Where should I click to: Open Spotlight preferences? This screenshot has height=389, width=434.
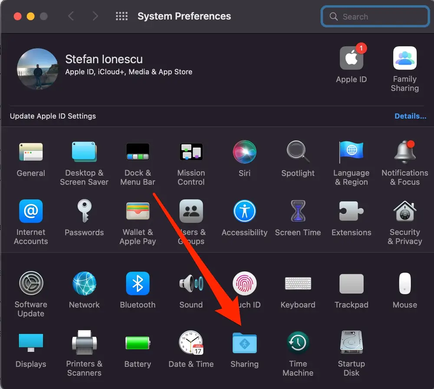pos(298,152)
